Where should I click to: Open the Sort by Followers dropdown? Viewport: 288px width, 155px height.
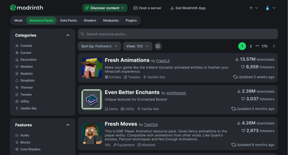point(99,46)
